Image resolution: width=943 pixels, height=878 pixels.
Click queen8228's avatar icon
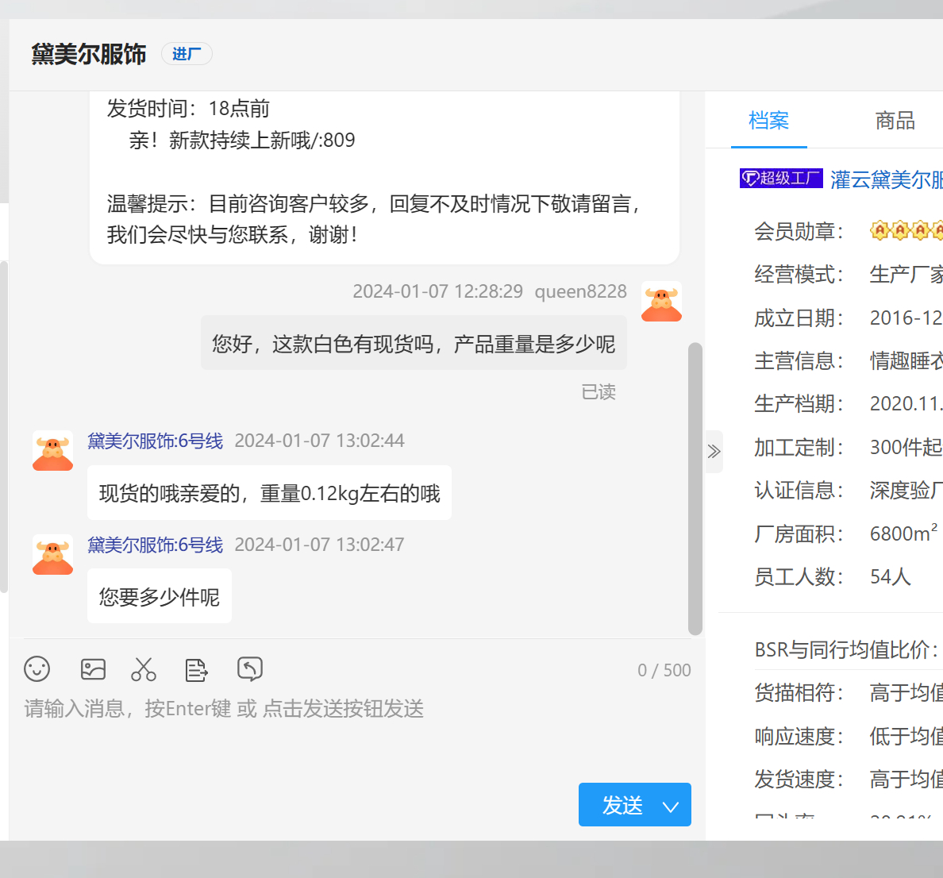(x=661, y=302)
